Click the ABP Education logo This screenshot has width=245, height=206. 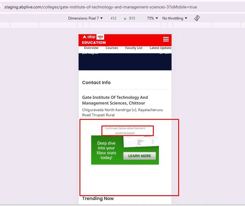click(x=94, y=39)
